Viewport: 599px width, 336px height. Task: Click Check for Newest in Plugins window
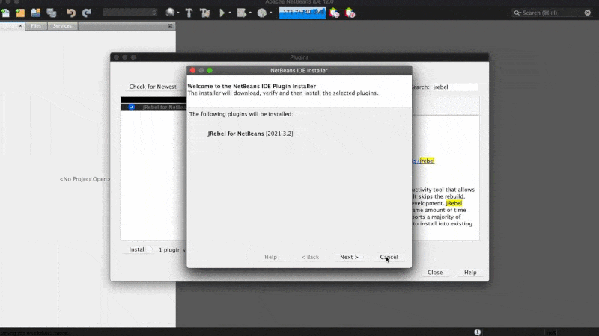click(x=153, y=87)
